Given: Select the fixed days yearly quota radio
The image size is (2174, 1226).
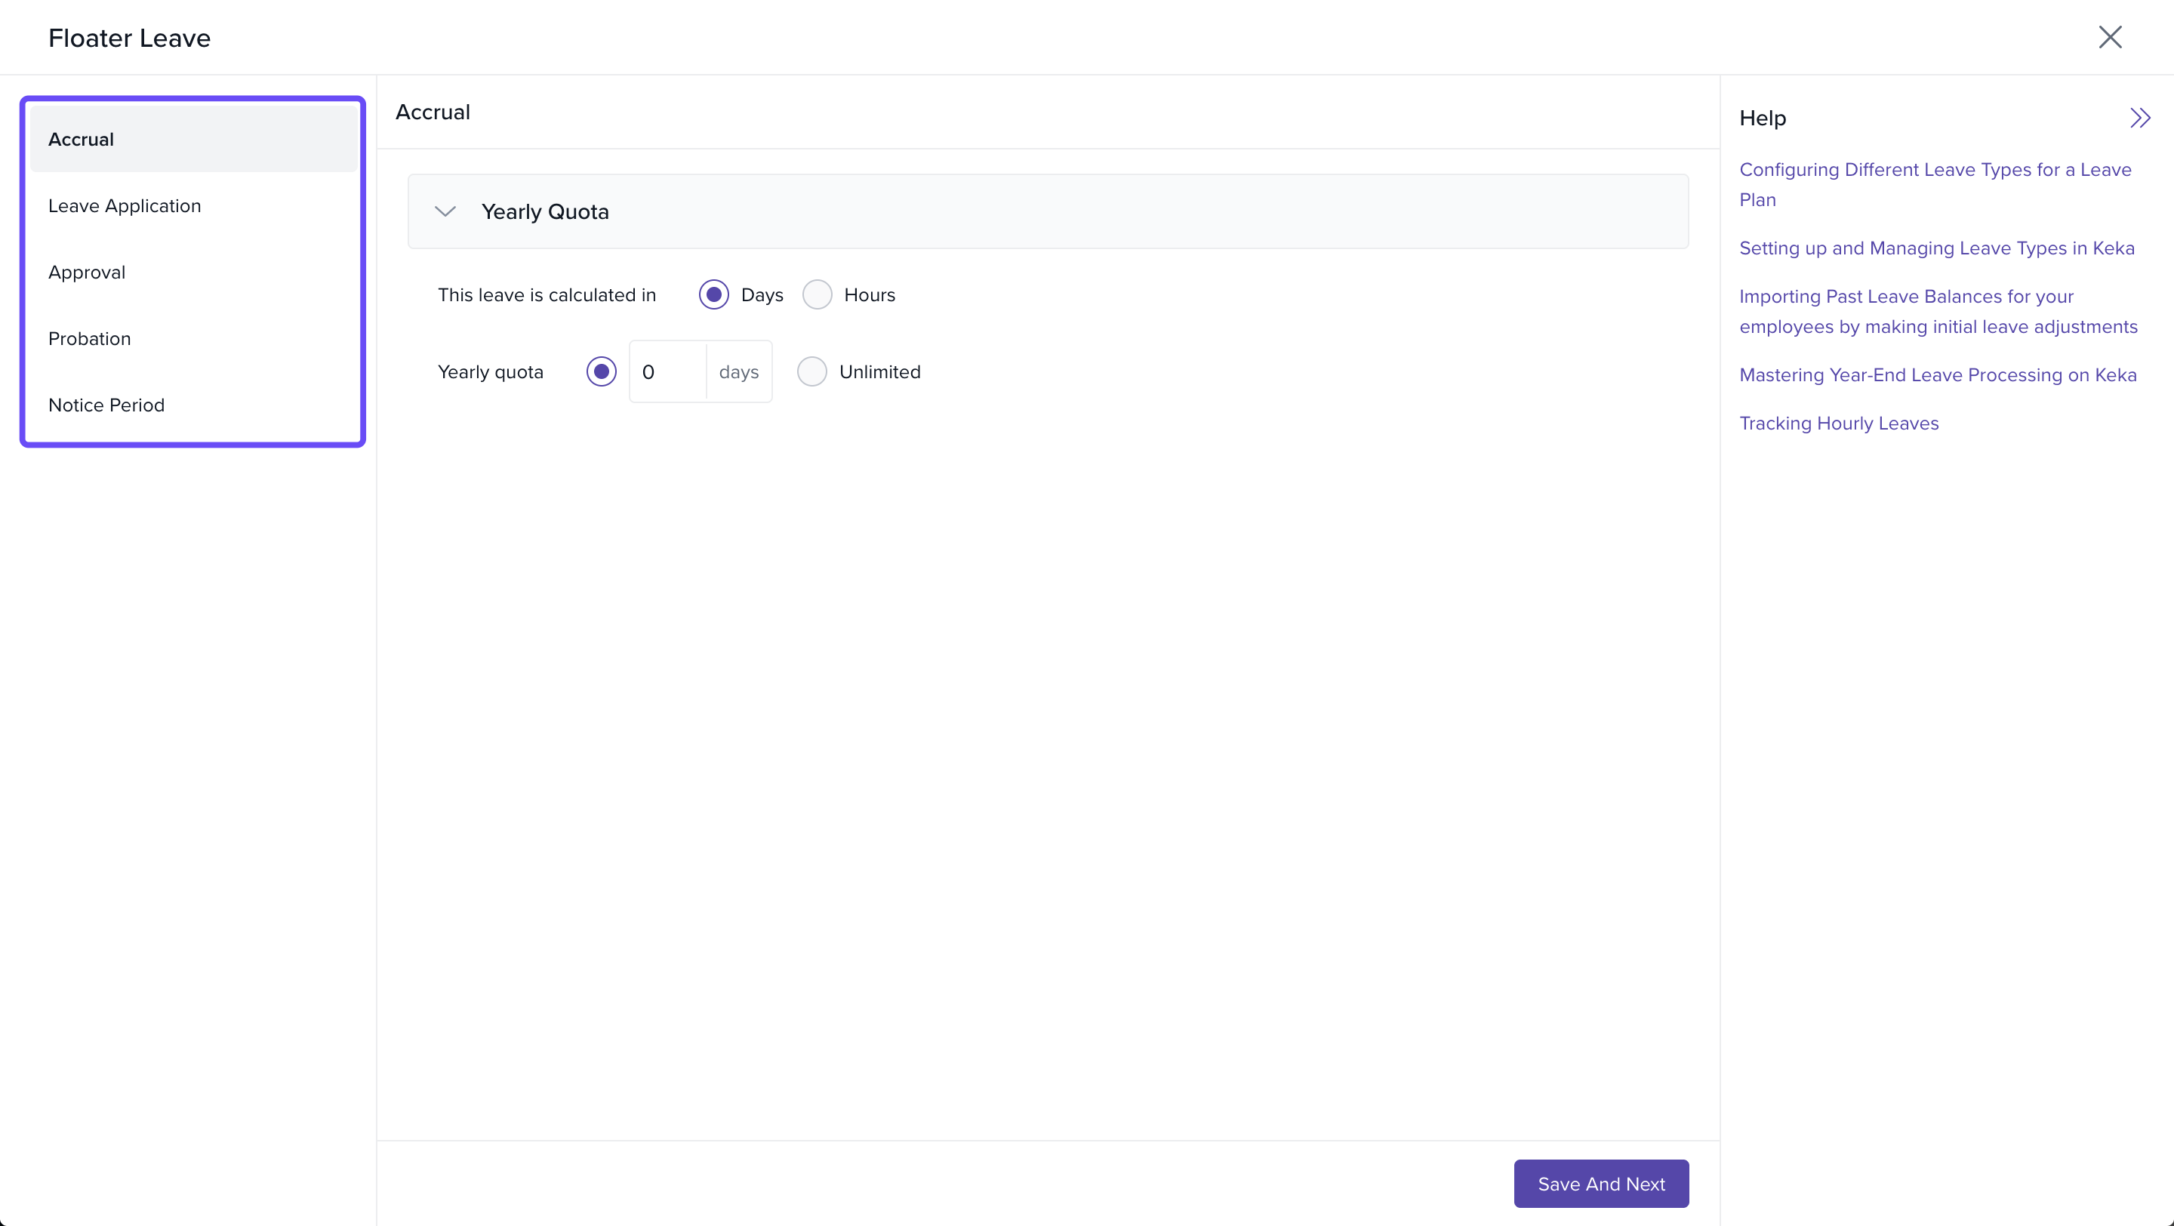Looking at the screenshot, I should tap(601, 371).
